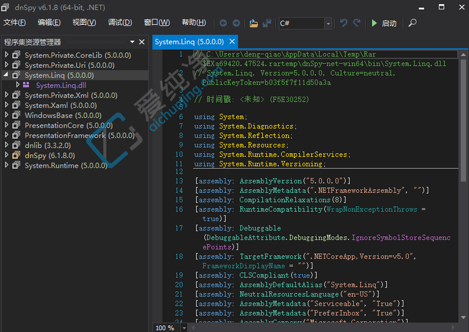
Task: Click the dnlib assembly icon
Action: click(16, 145)
